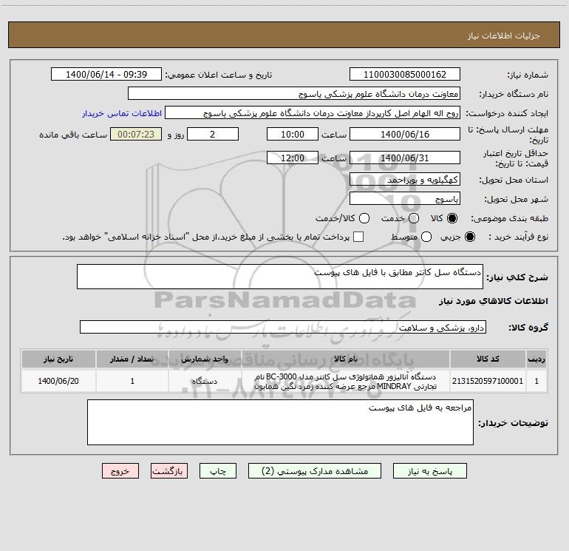Image resolution: width=569 pixels, height=551 pixels.
Task: Select the خدمت radio button
Action: coord(414,218)
